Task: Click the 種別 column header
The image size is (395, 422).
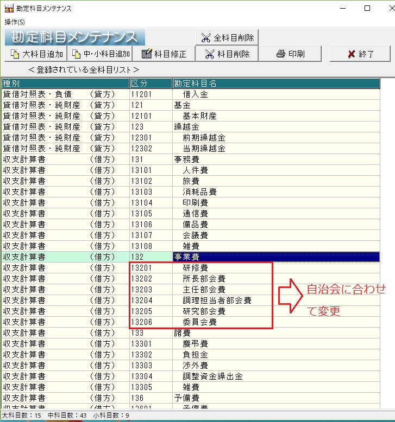Action: click(65, 84)
